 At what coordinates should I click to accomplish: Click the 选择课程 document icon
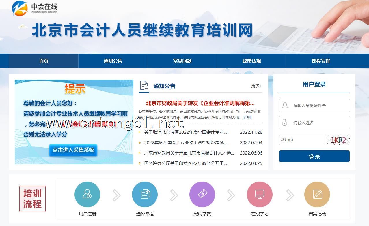(x=145, y=194)
